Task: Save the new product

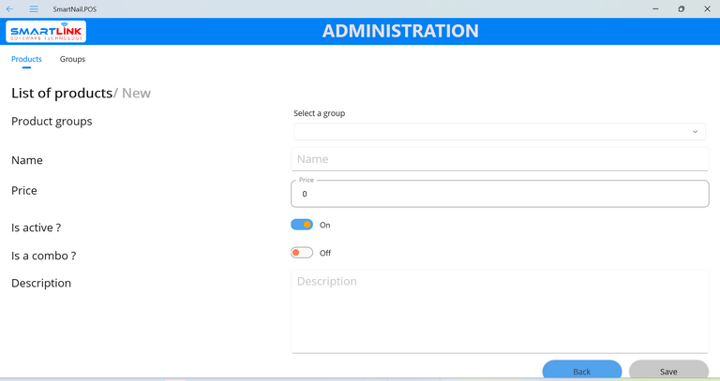Action: [x=667, y=371]
